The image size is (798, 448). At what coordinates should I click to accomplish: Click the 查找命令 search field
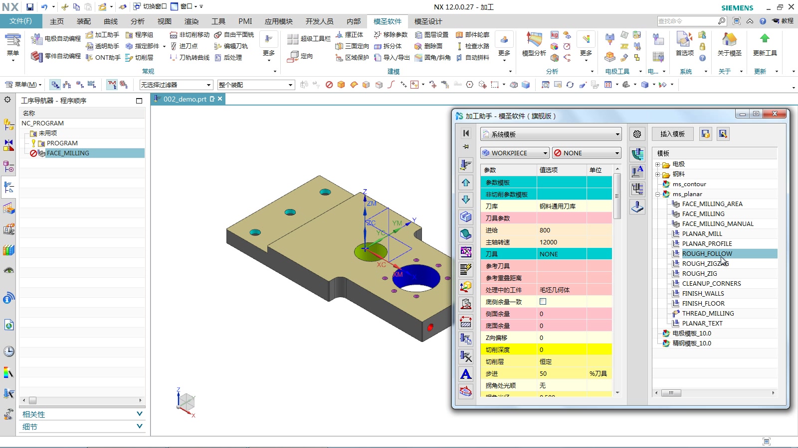688,21
